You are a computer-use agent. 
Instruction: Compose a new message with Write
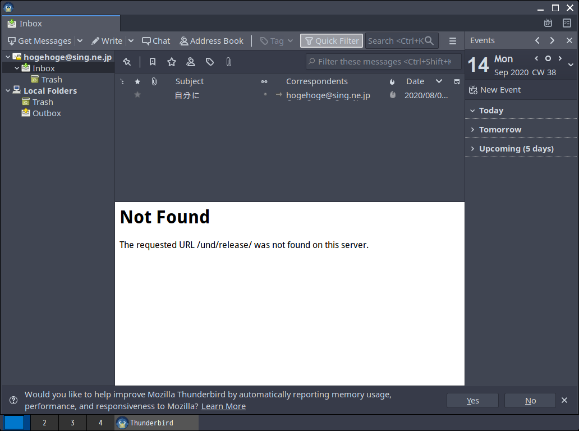[x=107, y=40]
